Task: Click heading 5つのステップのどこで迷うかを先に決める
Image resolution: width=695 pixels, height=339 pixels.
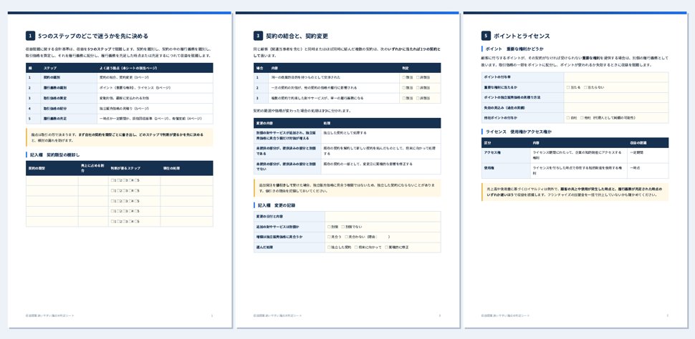Action: click(93, 36)
